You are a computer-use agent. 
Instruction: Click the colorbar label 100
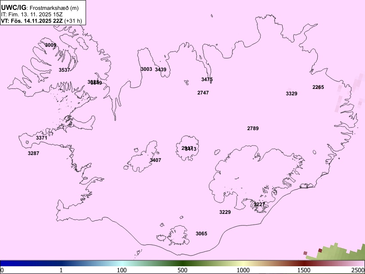122,270
